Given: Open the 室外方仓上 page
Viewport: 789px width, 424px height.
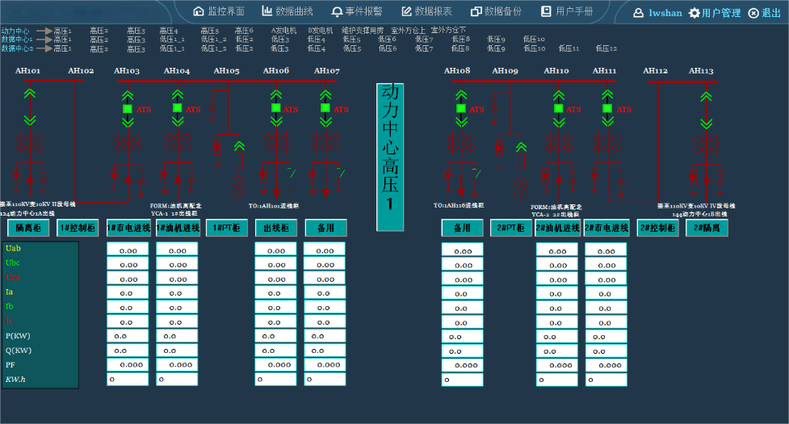Looking at the screenshot, I should [x=408, y=31].
